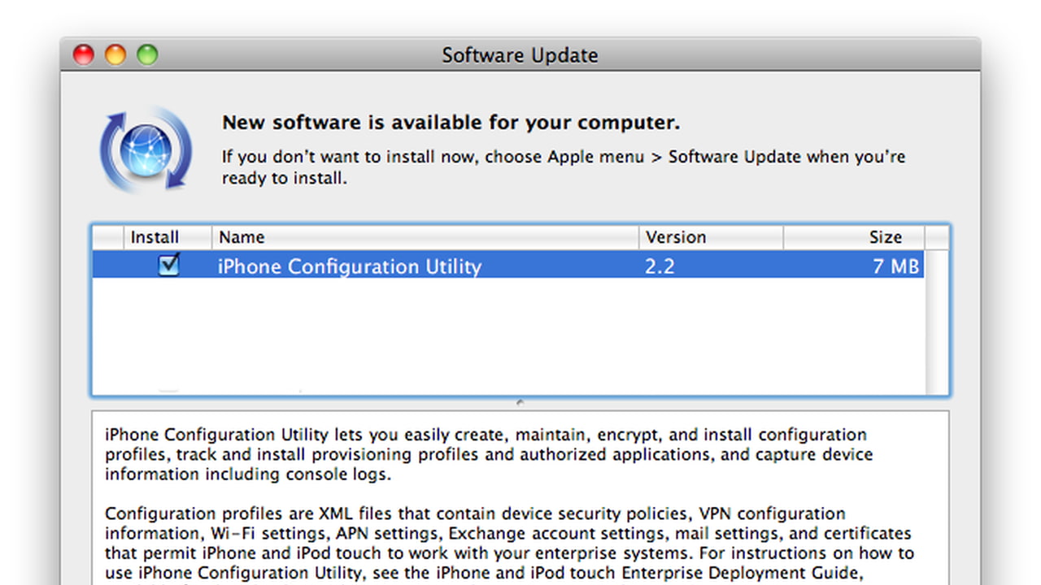Click the Software Update globe icon
This screenshot has height=585, width=1041.
[x=146, y=149]
